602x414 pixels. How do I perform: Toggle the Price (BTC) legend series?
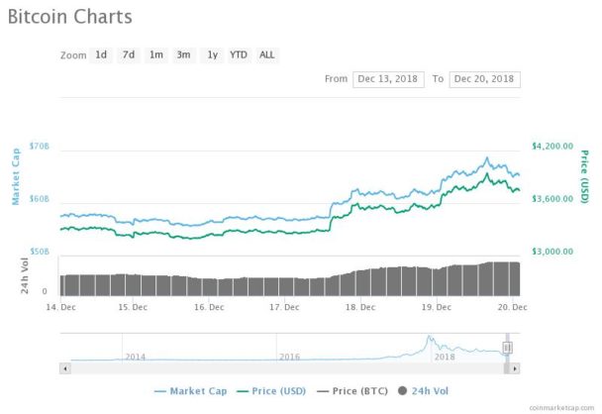pyautogui.click(x=352, y=391)
